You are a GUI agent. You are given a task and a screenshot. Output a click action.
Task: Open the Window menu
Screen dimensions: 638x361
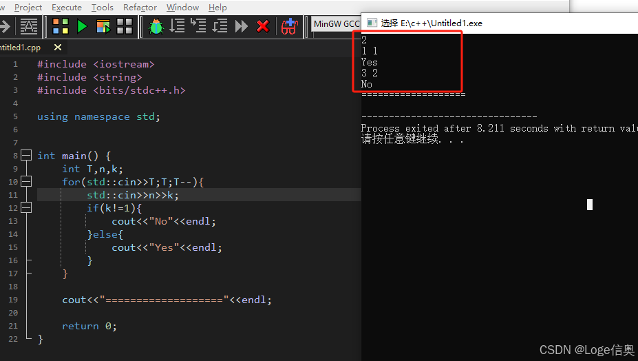click(182, 8)
